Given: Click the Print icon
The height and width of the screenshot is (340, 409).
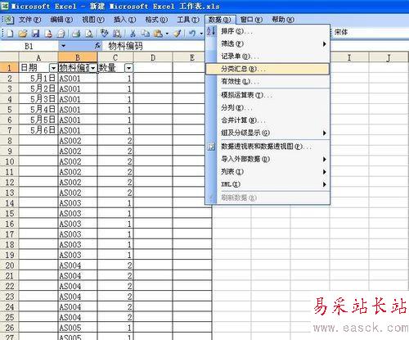Looking at the screenshot, I should click(x=76, y=34).
